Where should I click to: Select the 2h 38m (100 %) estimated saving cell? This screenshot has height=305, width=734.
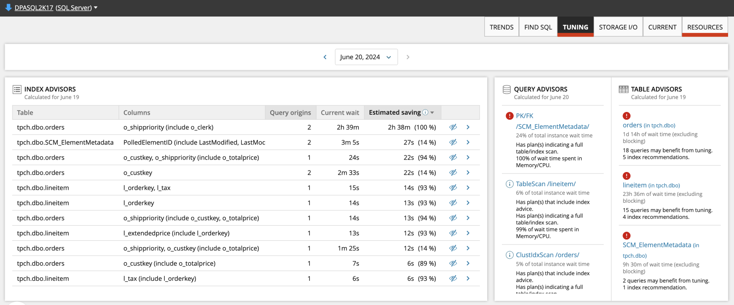point(412,127)
